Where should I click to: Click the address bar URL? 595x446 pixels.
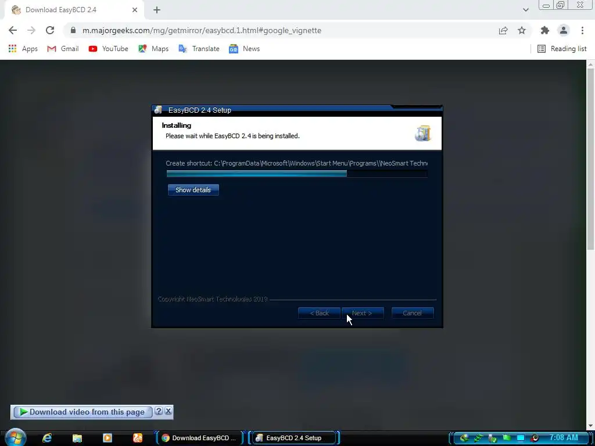pyautogui.click(x=202, y=30)
